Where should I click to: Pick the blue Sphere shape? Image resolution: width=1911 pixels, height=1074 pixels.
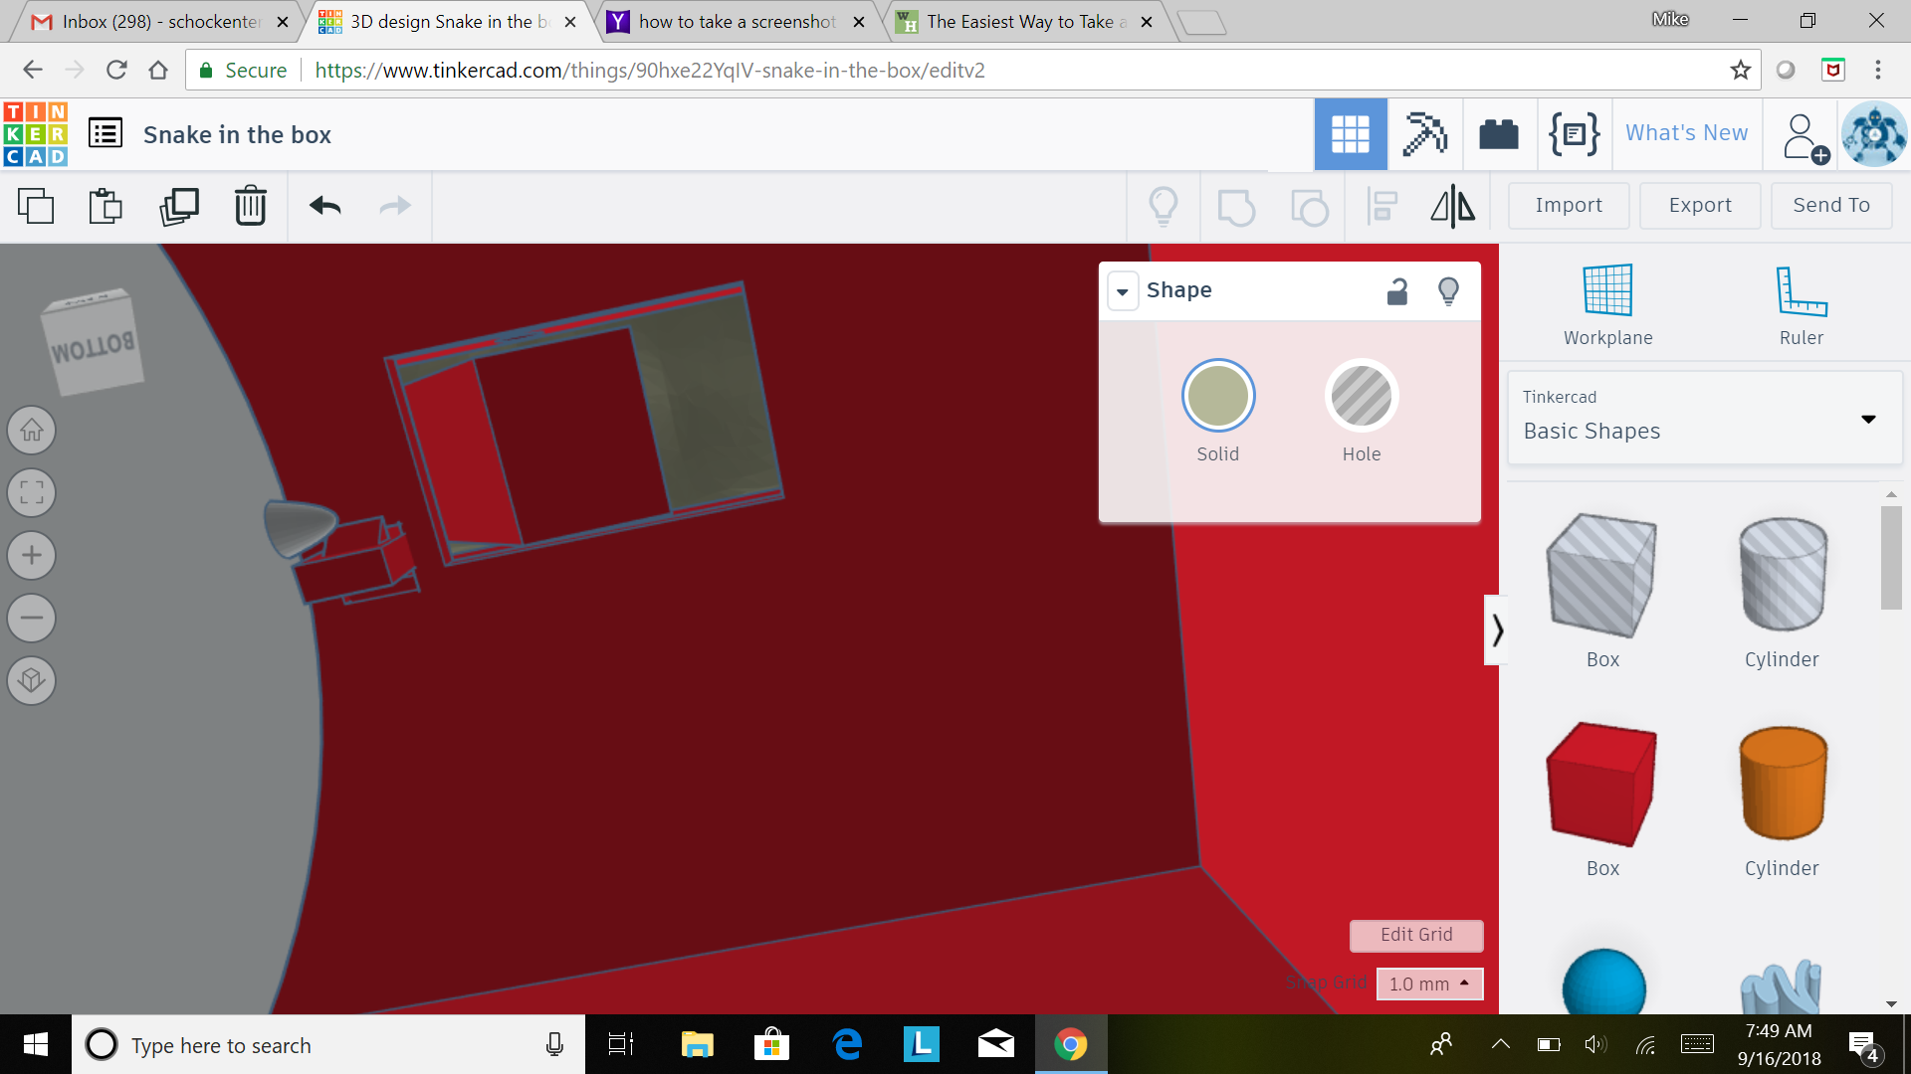(x=1603, y=983)
